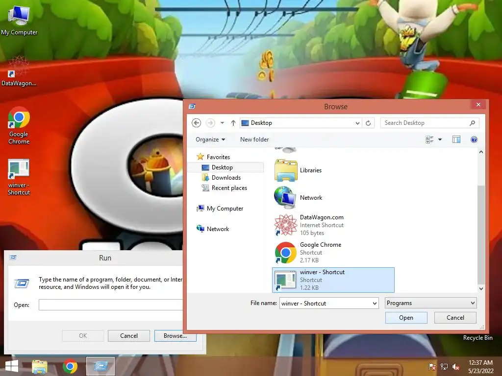
Task: Open the Programs file type dropdown
Action: [430, 303]
